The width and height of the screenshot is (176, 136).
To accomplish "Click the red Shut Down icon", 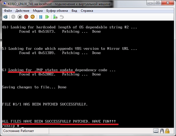I will point(26,17).
